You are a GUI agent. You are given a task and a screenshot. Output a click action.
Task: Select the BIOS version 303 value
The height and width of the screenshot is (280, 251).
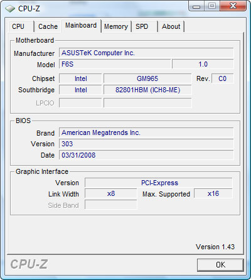(x=146, y=144)
